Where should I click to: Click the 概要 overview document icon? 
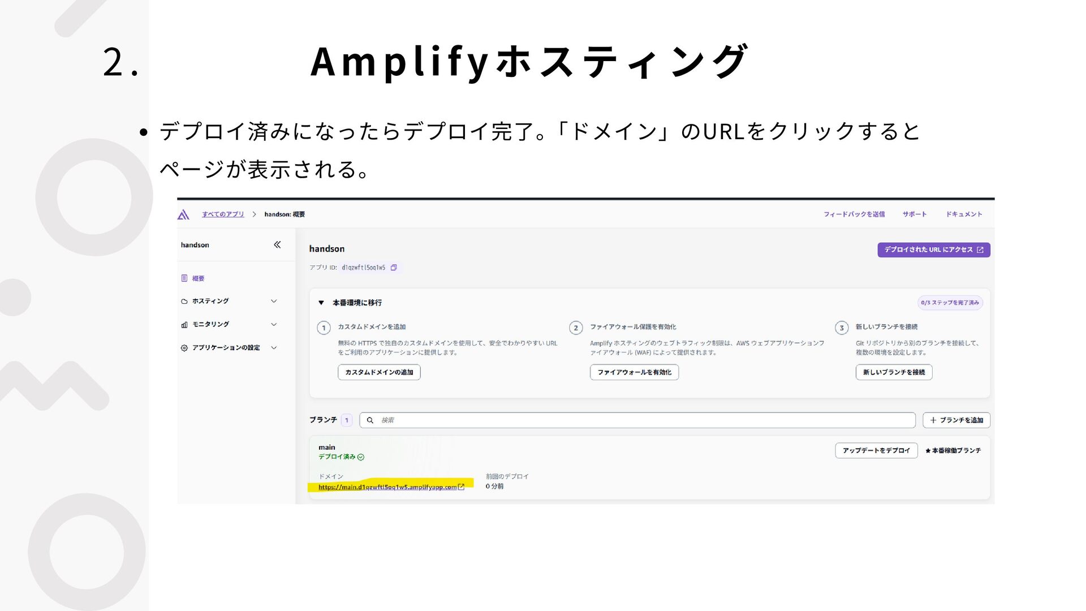click(184, 278)
